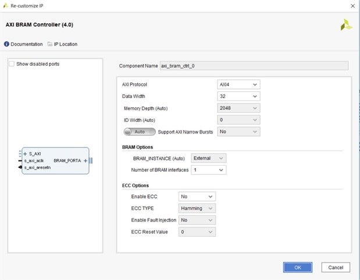The image size is (360, 280).
Task: Open the AXI Protocol dropdown
Action: click(238, 84)
